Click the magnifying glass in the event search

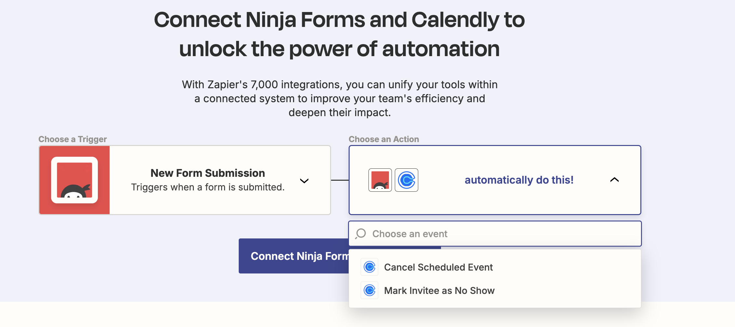360,234
